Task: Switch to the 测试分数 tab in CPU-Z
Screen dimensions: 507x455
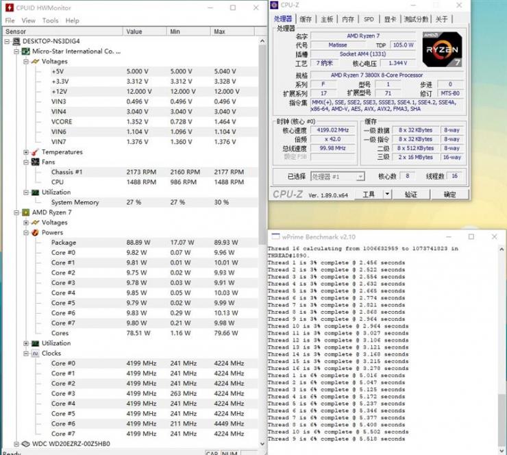Action: (416, 19)
